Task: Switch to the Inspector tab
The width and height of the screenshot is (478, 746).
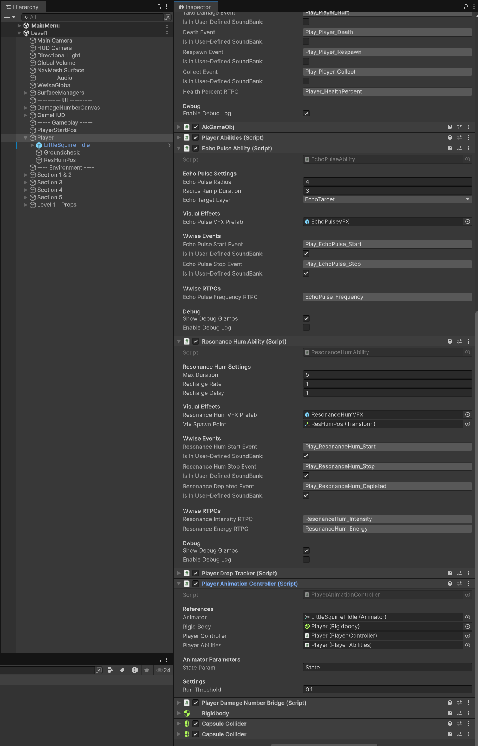Action: coord(195,7)
